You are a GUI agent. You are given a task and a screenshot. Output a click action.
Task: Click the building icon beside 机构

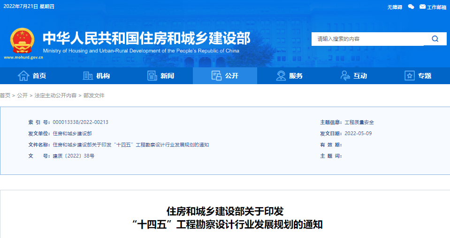[88, 76]
